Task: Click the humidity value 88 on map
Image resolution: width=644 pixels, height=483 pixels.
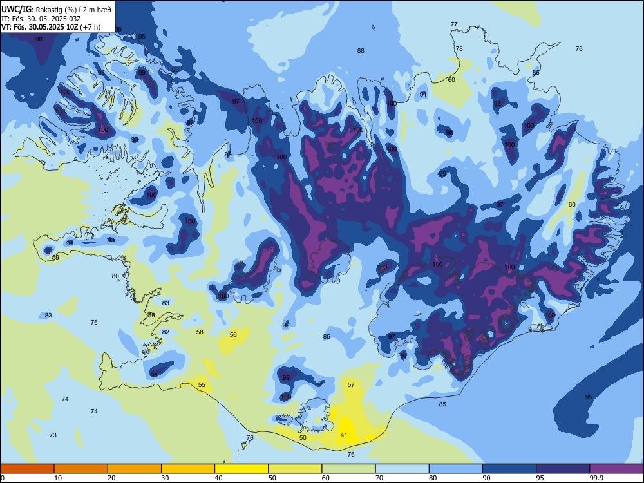Action: coord(361,50)
